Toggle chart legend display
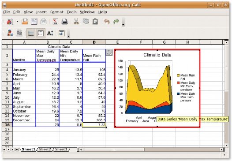The width and height of the screenshot is (232, 161). point(41,33)
